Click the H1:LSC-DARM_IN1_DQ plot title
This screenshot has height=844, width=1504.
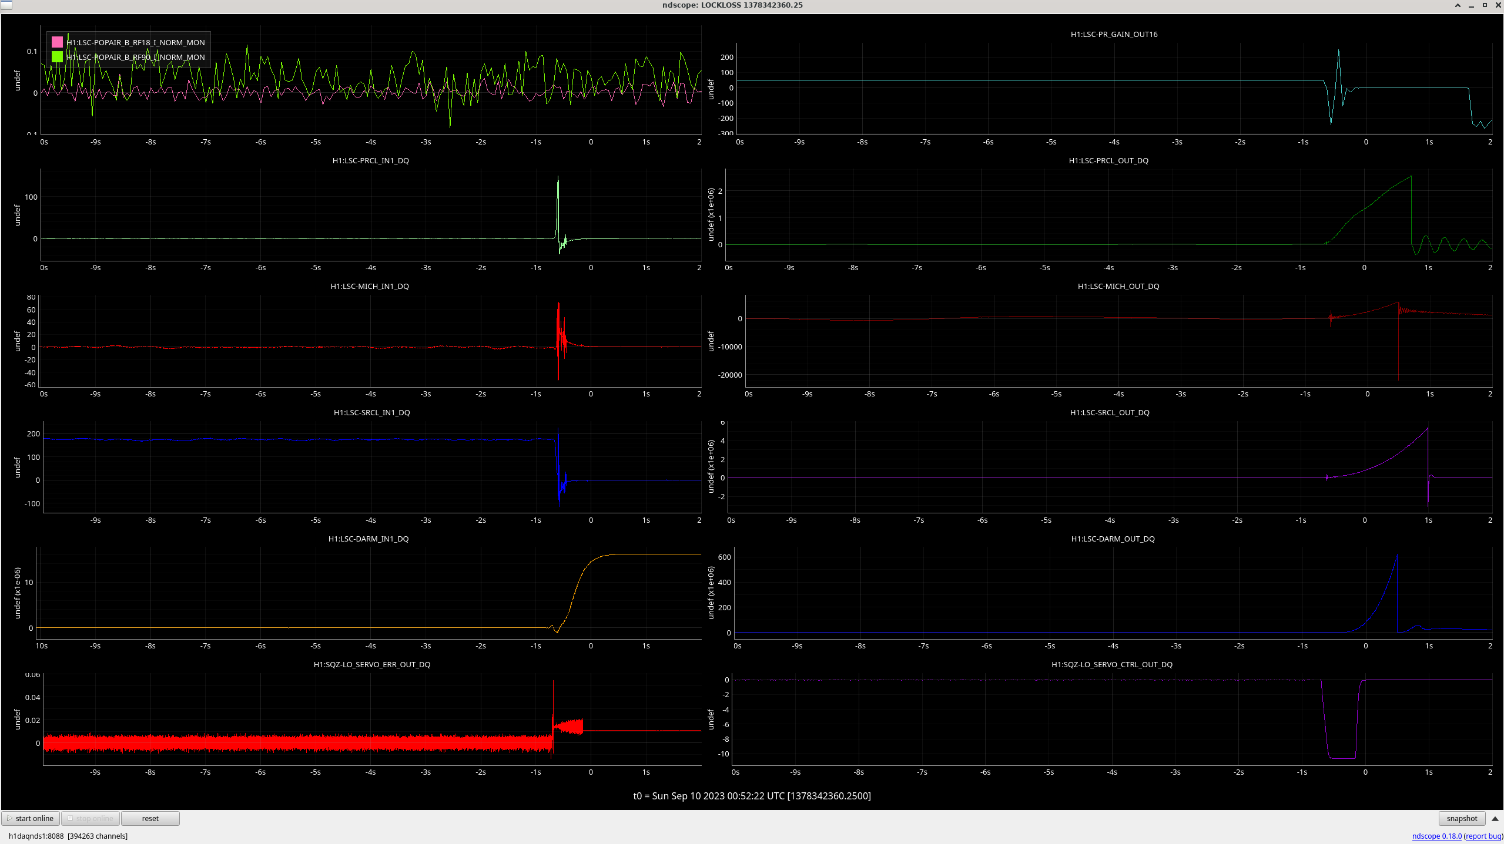(368, 539)
